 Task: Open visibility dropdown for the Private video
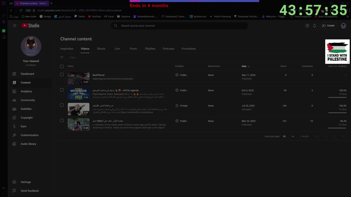pos(182,106)
